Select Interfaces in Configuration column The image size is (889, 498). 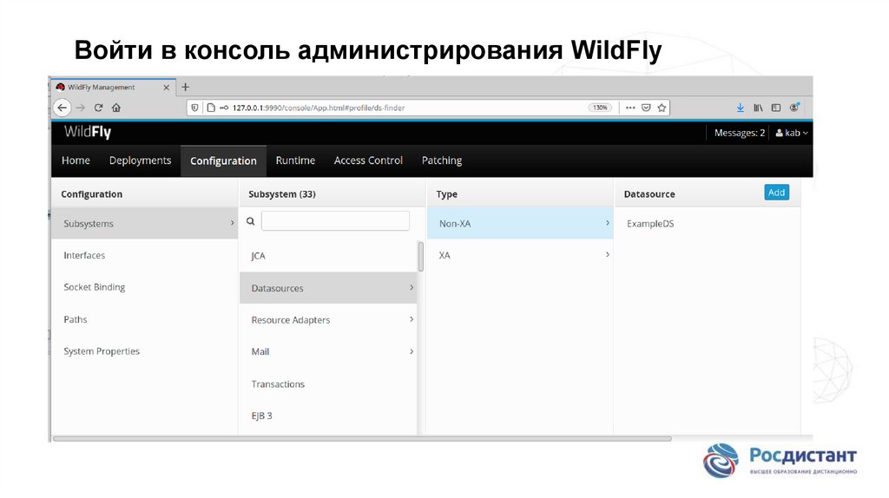[145, 256]
